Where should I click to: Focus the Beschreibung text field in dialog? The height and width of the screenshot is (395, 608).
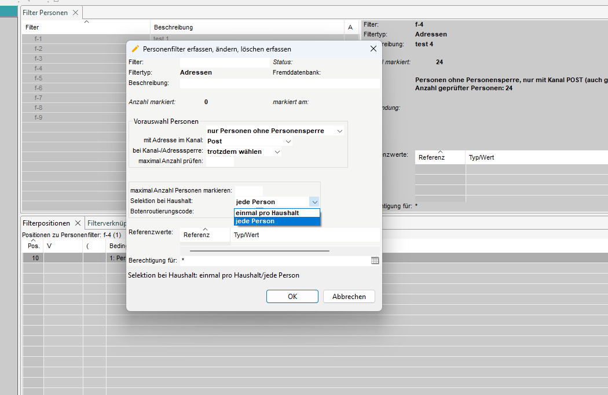279,83
